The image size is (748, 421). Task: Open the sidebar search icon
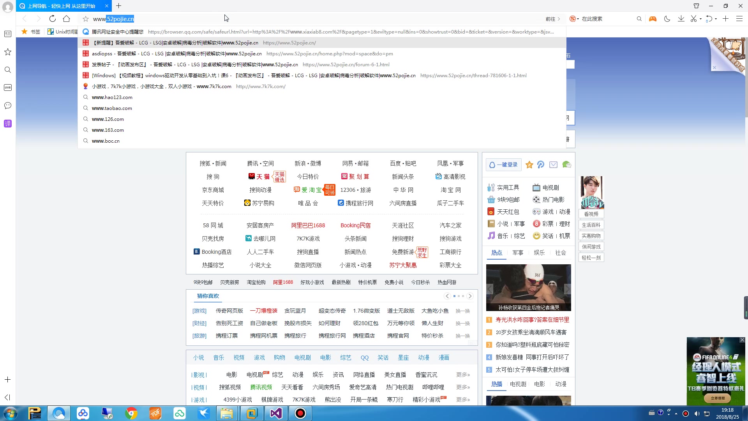pyautogui.click(x=8, y=70)
